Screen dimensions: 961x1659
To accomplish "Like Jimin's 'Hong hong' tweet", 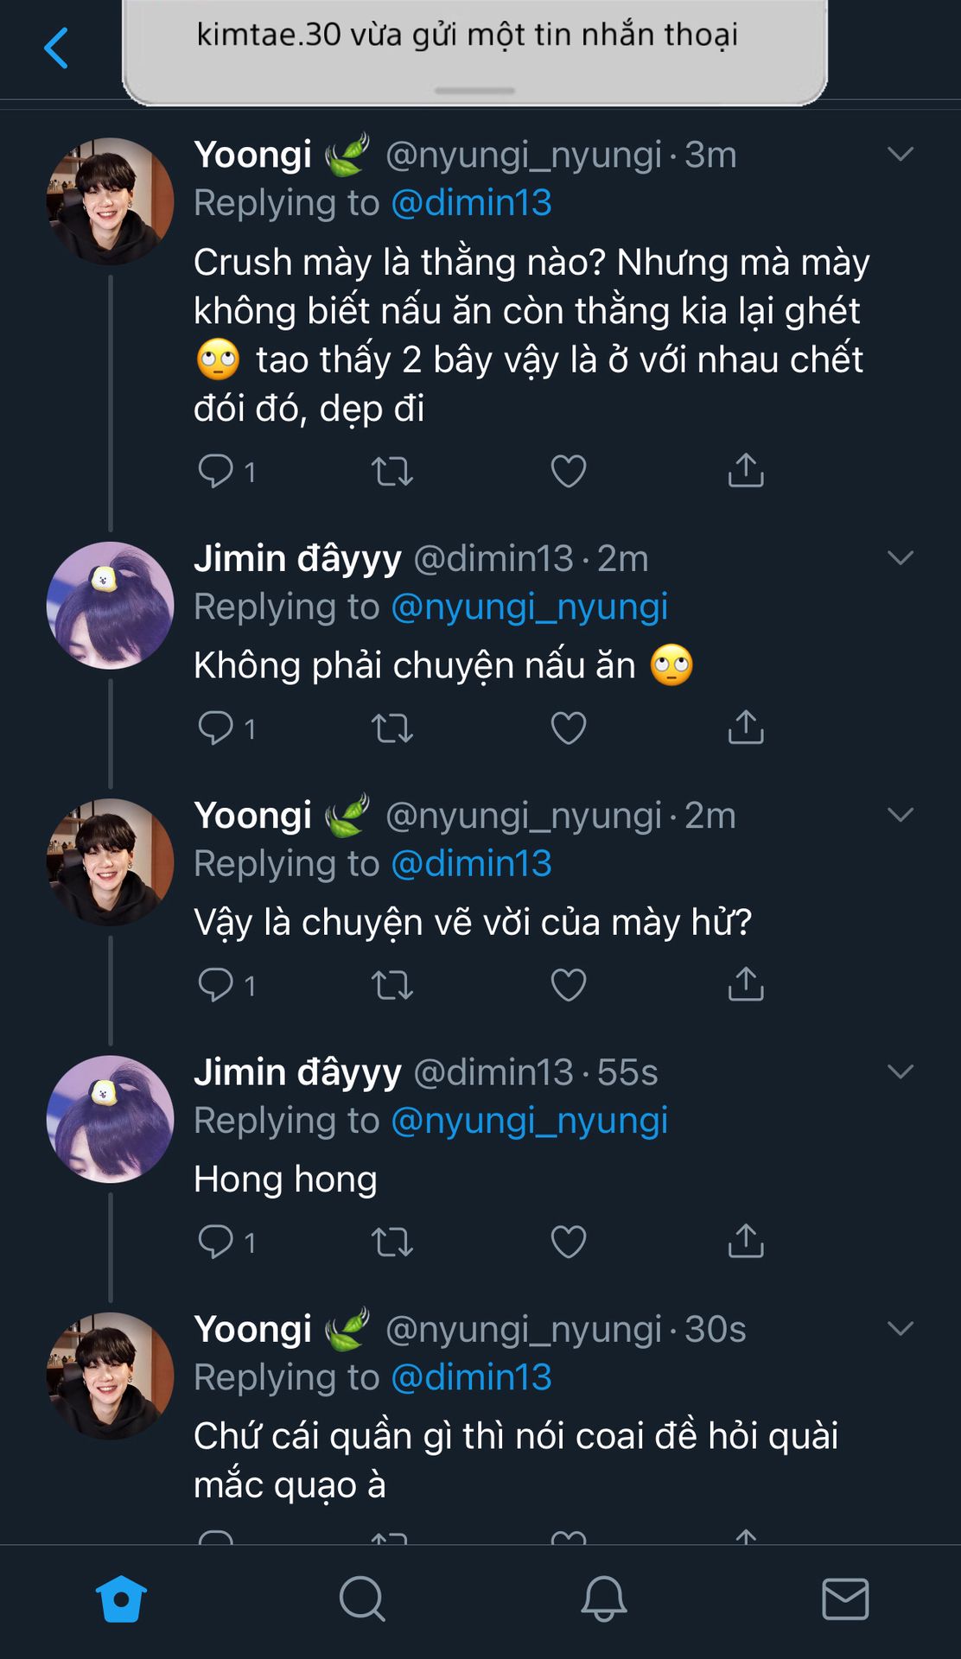I will [569, 1242].
